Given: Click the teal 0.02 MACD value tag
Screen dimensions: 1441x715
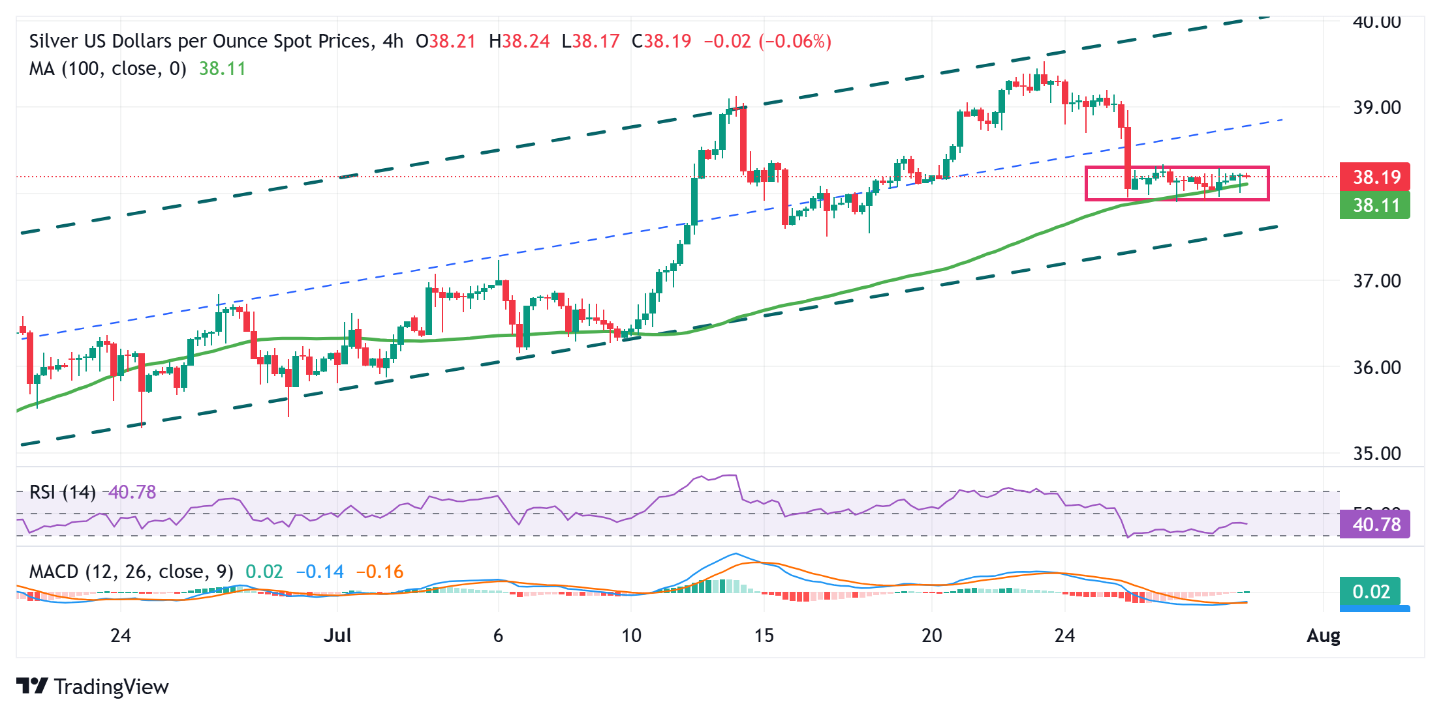Looking at the screenshot, I should pyautogui.click(x=1370, y=591).
